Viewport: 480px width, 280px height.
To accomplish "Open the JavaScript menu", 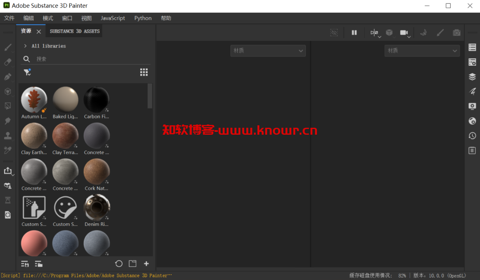I will click(x=113, y=18).
